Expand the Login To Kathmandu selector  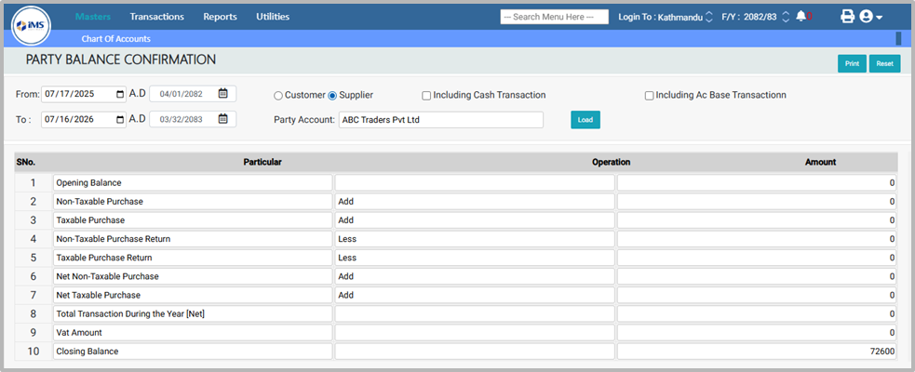tap(709, 17)
